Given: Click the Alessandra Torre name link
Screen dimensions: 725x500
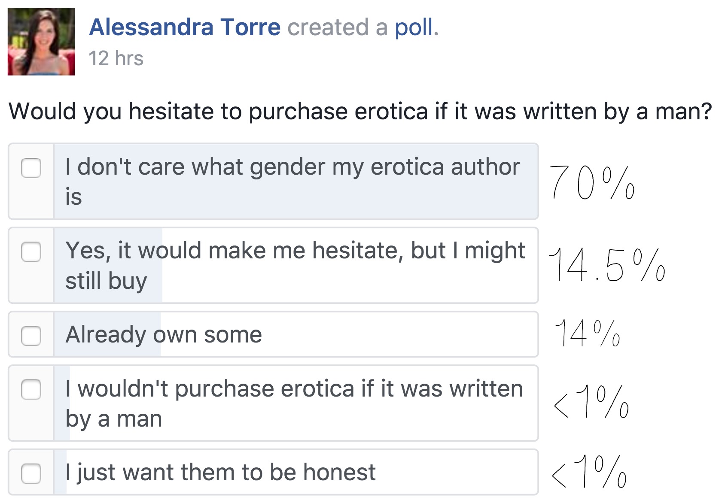Looking at the screenshot, I should 185,27.
